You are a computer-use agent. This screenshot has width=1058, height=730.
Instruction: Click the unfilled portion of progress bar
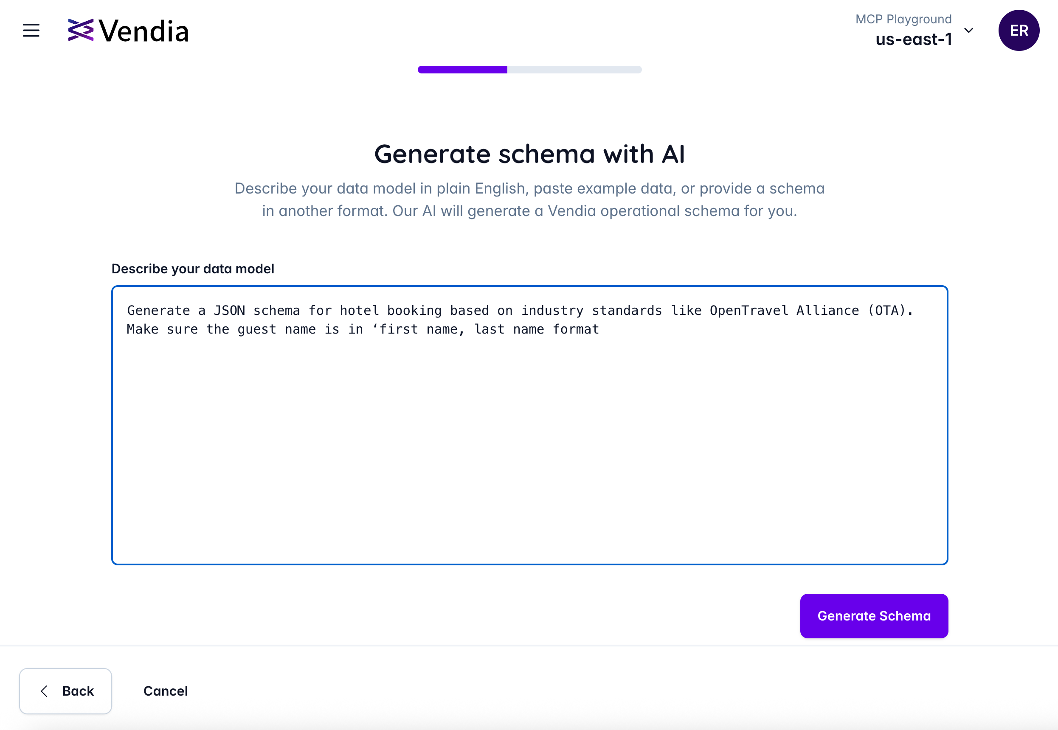[x=574, y=70]
